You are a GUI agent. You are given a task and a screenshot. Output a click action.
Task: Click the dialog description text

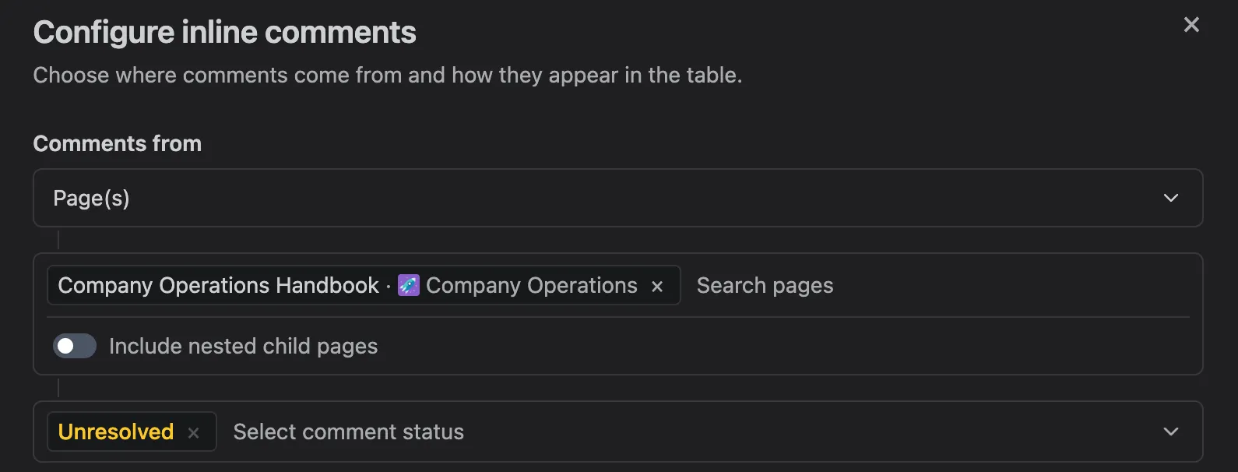388,76
